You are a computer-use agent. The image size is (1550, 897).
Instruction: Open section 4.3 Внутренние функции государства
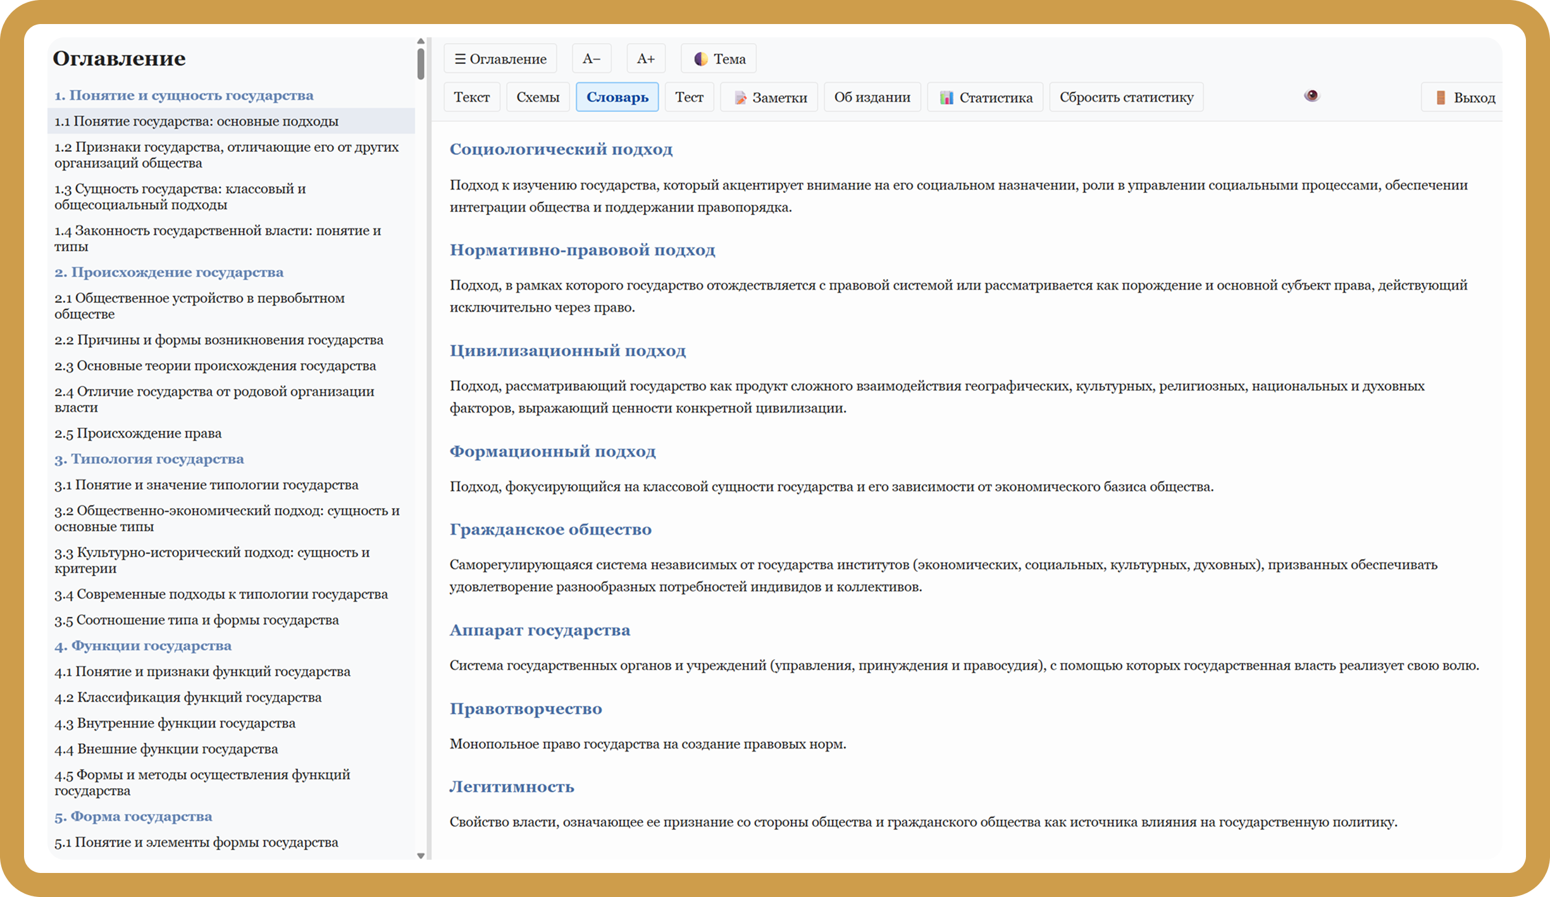[x=175, y=723]
